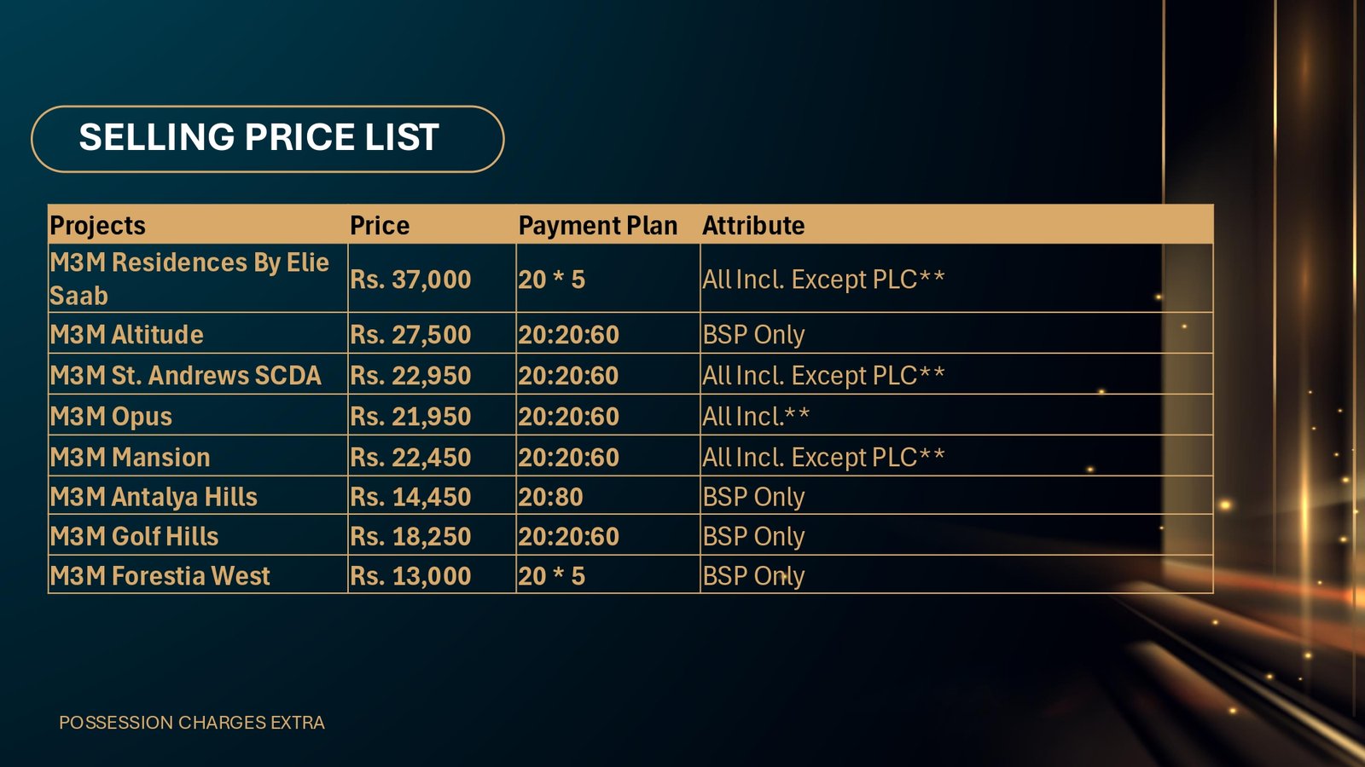
Task: Select the M3M Antalya Hills project cell
Action: pos(154,497)
